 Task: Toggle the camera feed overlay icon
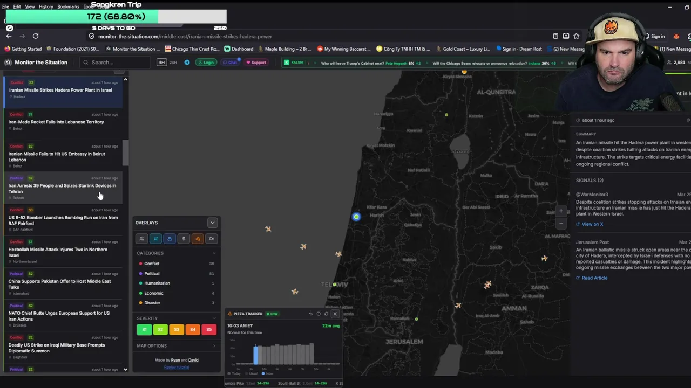(212, 239)
